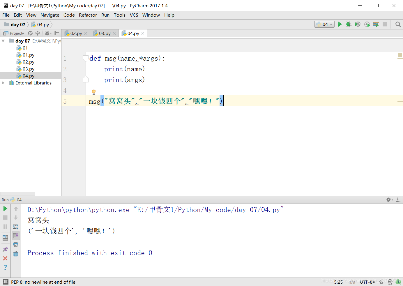403x286 pixels.
Task: Select file 01 in project tree
Action: (25, 48)
